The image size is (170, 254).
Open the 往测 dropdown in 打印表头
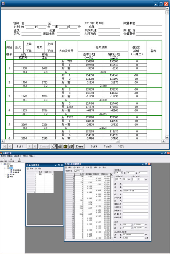coord(122,173)
